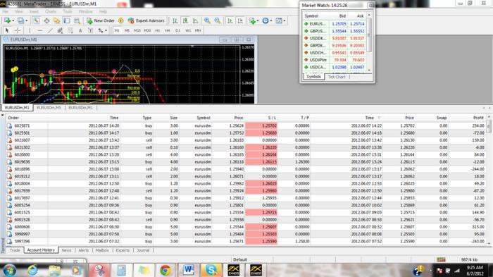
Task: Open the Journal tab in Terminal
Action: coord(143,250)
